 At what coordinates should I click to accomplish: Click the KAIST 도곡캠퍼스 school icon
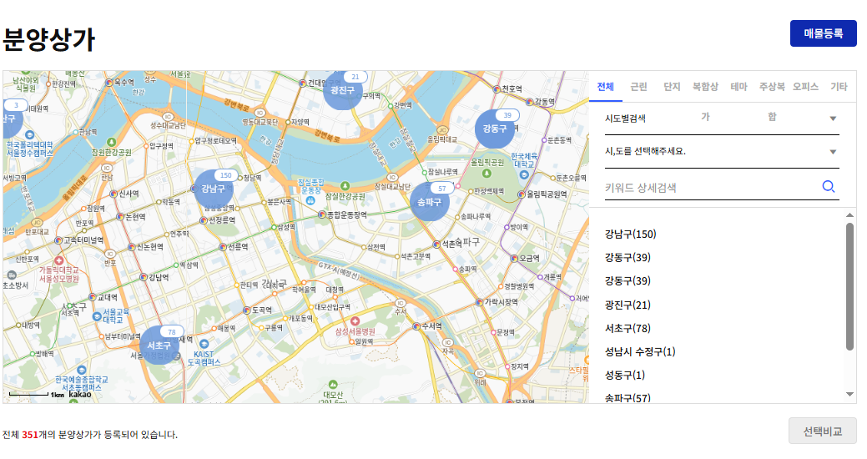click(204, 344)
